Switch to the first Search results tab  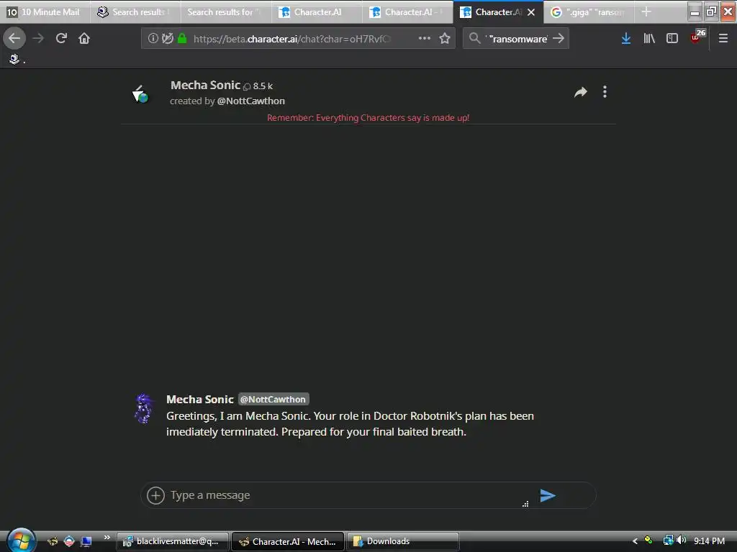(135, 11)
